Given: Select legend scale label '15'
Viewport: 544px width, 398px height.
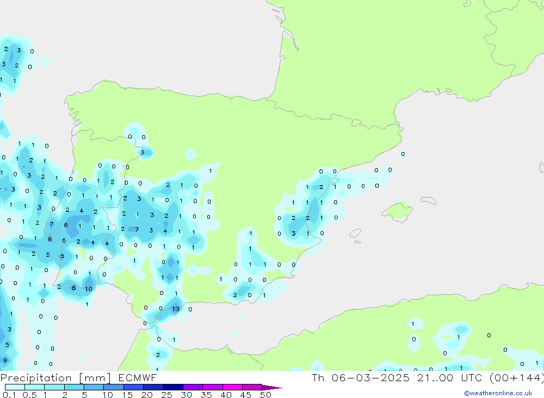Looking at the screenshot, I should (x=127, y=395).
